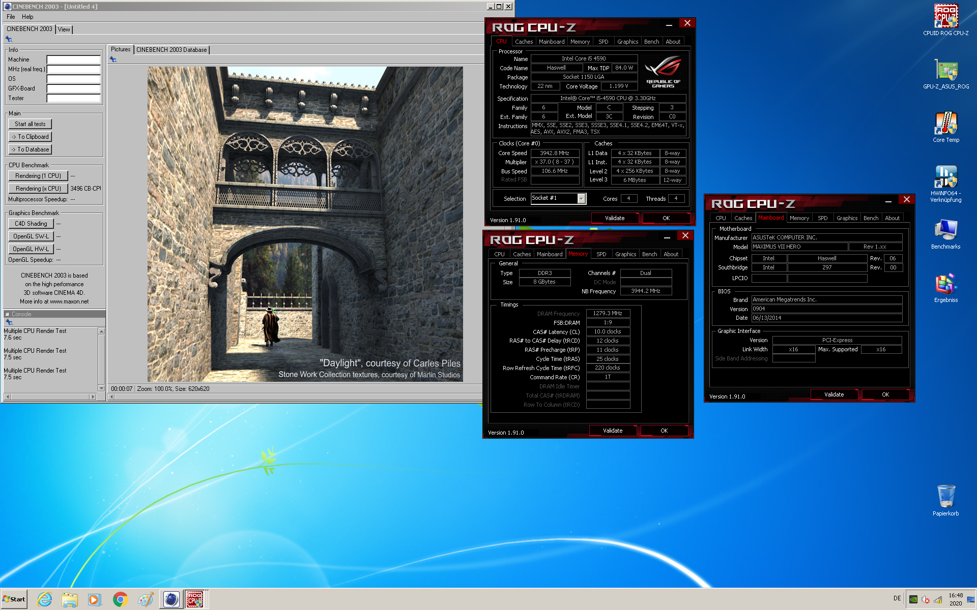977x610 pixels.
Task: Open the Benchmarks desktop folder icon
Action: [945, 234]
